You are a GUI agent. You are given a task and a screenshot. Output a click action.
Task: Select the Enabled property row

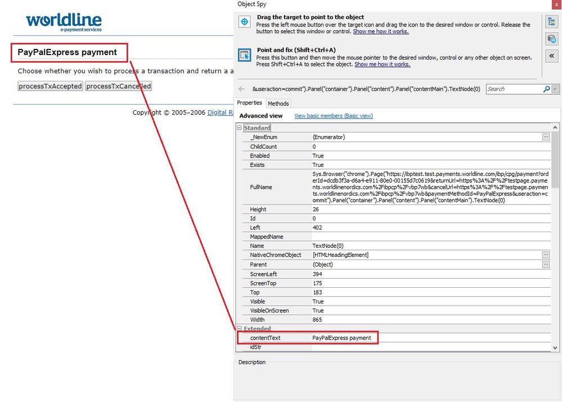point(396,156)
